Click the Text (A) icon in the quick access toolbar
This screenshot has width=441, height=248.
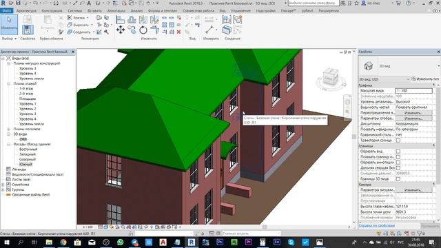click(89, 3)
